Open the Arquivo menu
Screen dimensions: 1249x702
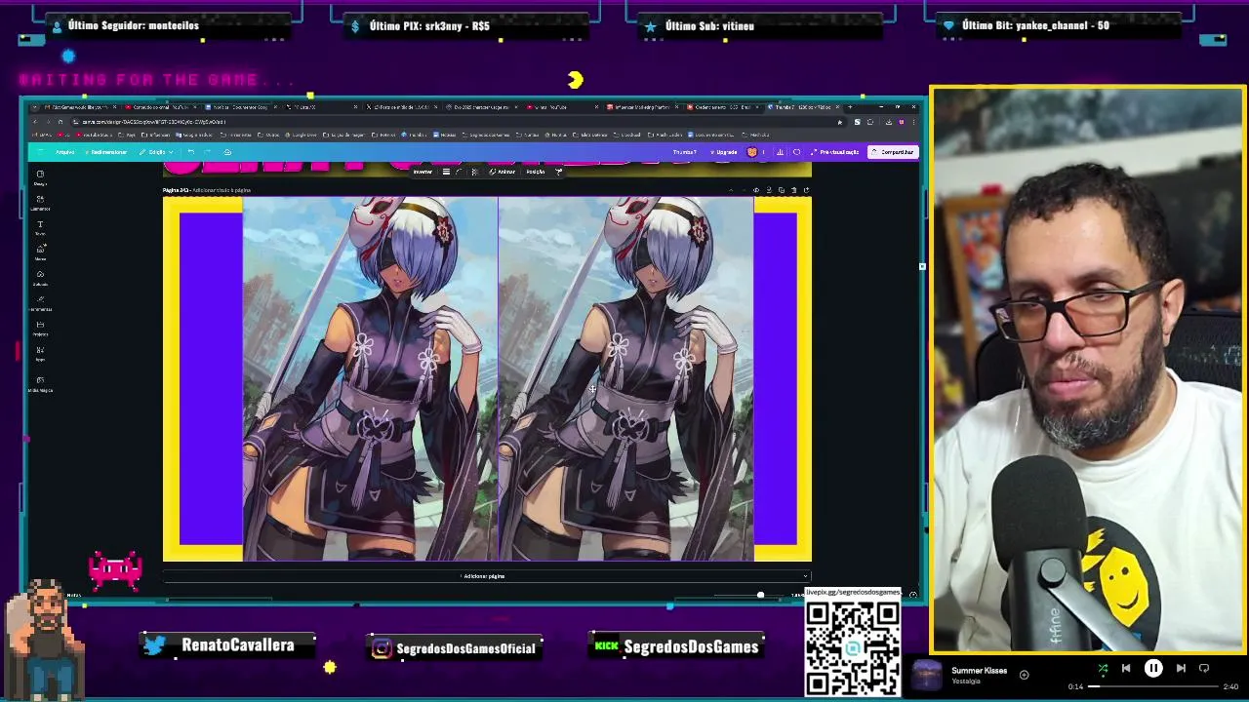(65, 152)
